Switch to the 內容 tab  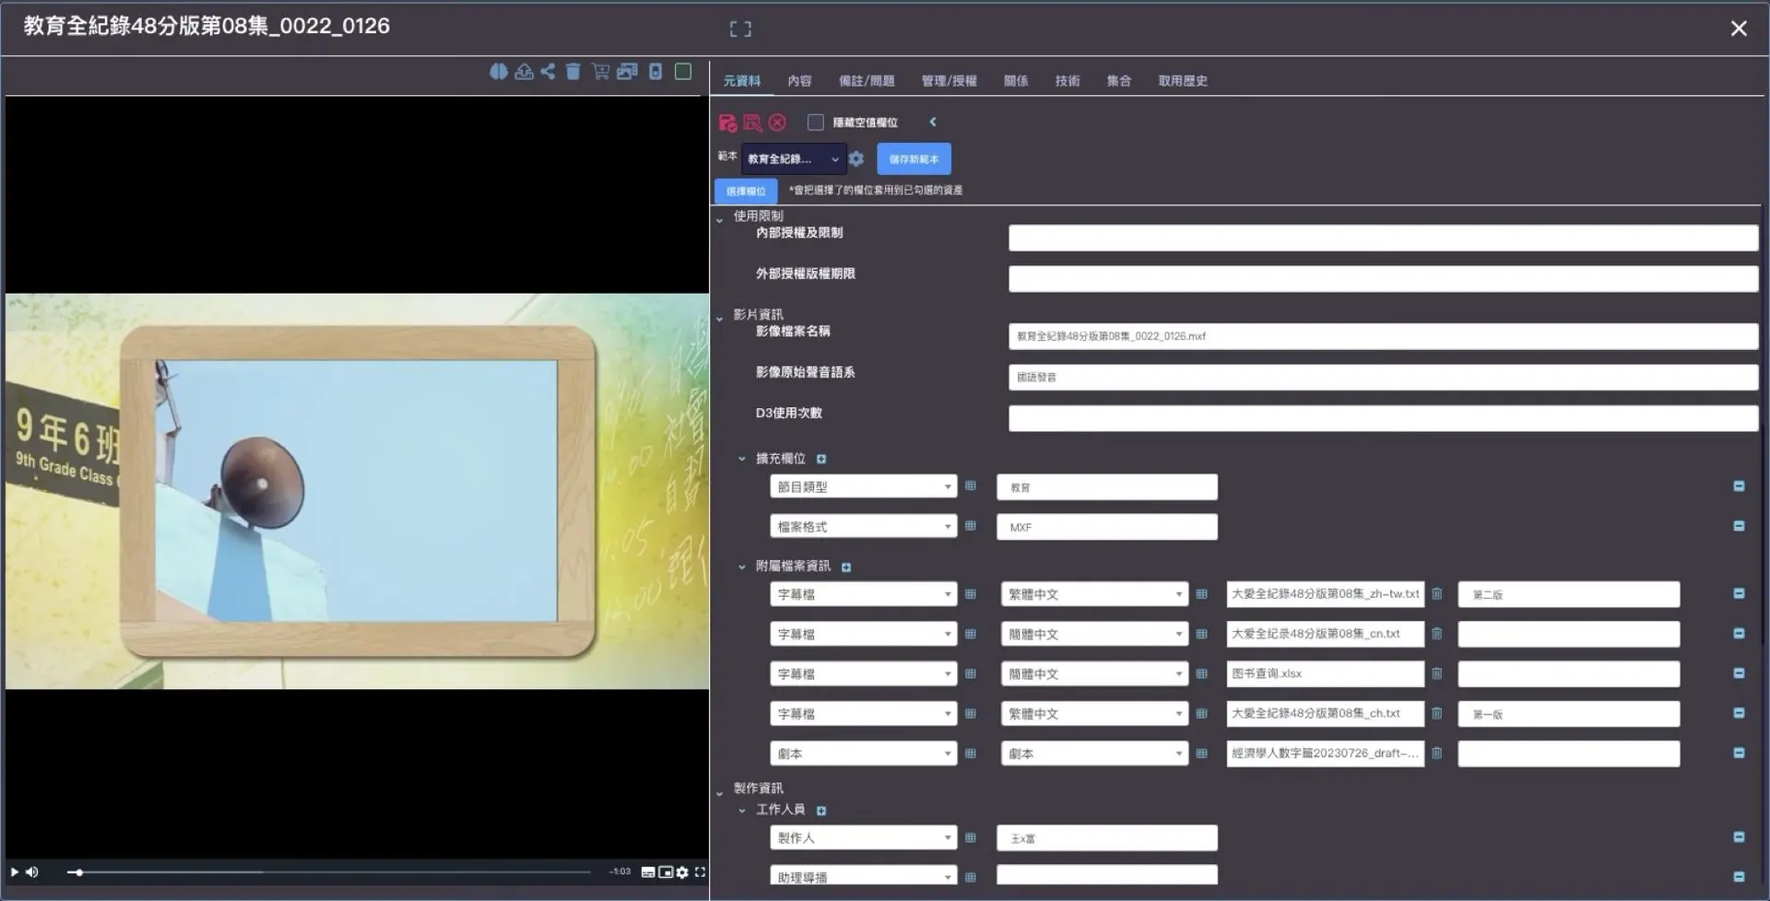[799, 81]
